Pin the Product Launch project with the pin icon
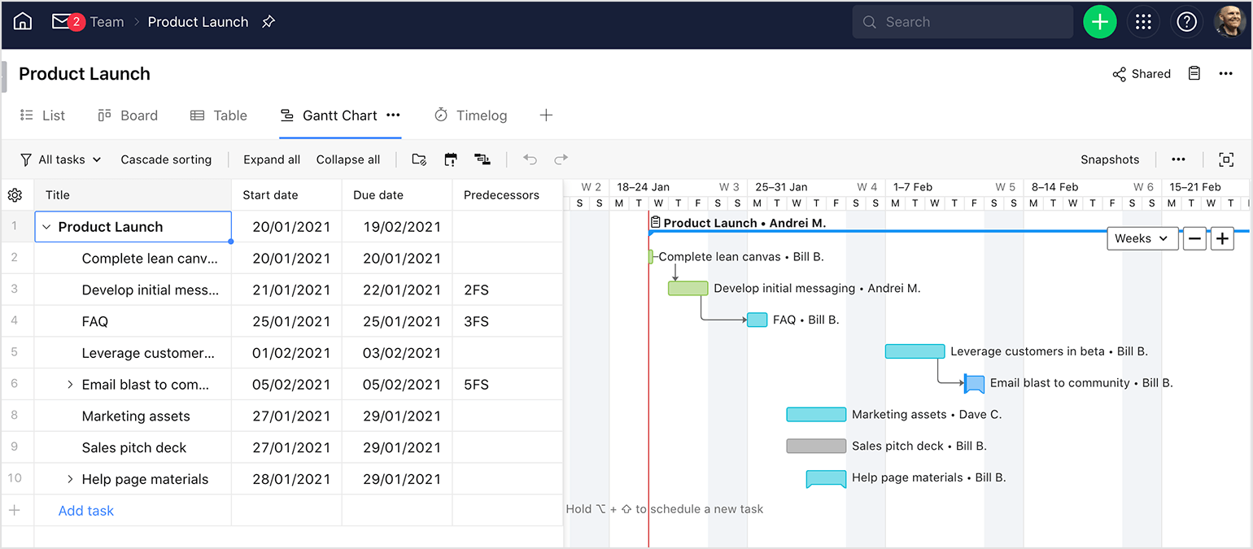Screen dimensions: 1253x549 (268, 22)
